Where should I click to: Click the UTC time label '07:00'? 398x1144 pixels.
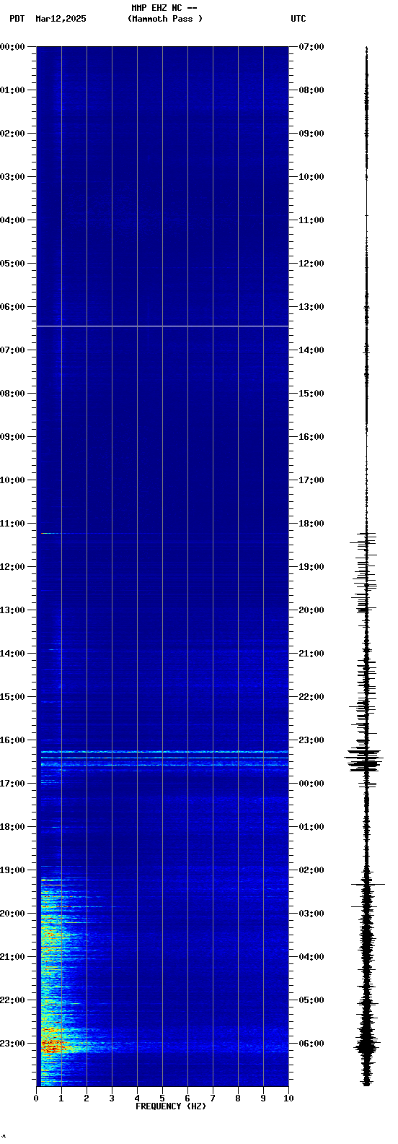coord(311,47)
